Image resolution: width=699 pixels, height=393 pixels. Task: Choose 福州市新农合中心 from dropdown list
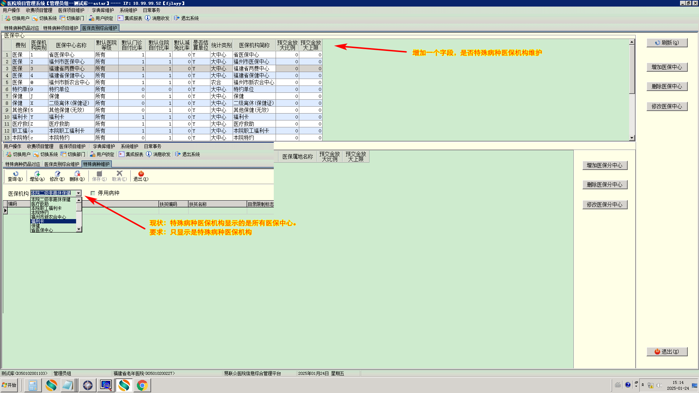[48, 217]
